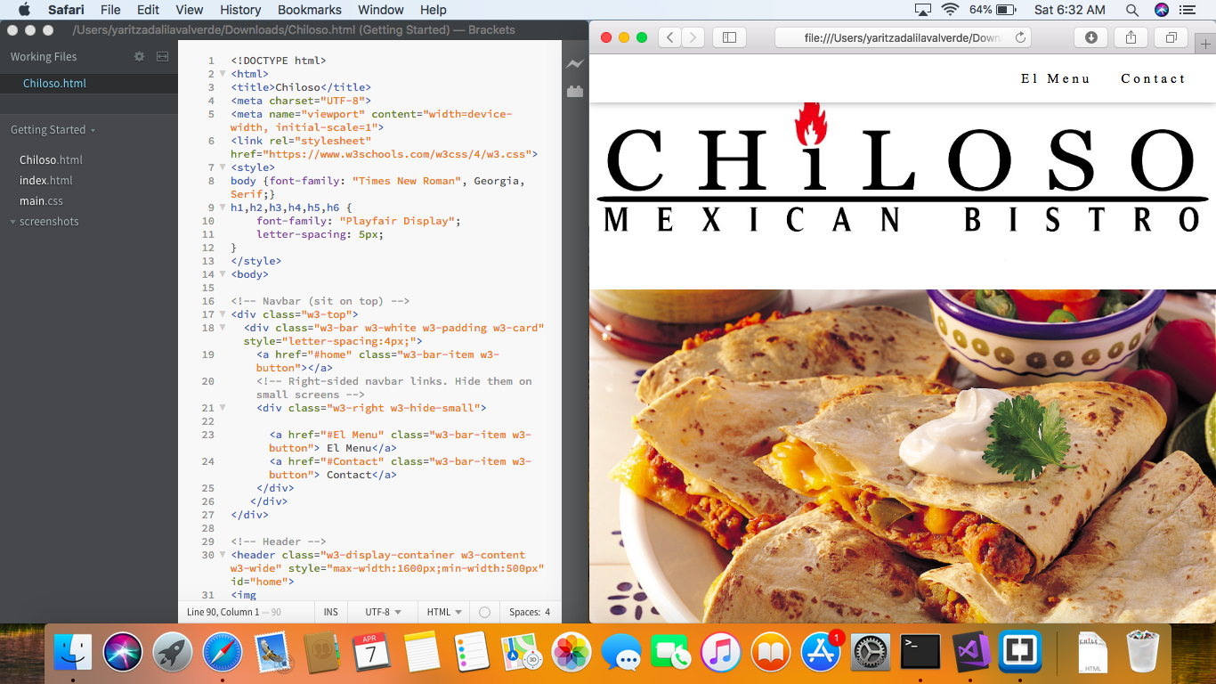Image resolution: width=1216 pixels, height=684 pixels.
Task: Open the History menu
Action: point(239,10)
